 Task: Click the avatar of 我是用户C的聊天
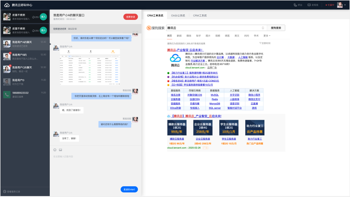(7, 69)
